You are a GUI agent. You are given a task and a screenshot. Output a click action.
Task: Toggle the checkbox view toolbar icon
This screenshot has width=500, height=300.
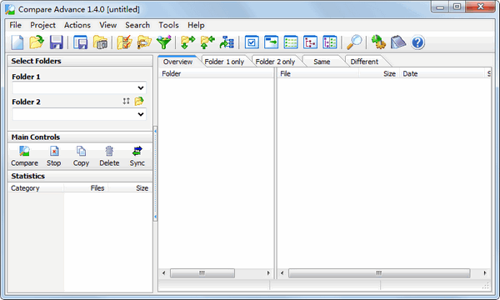pyautogui.click(x=252, y=42)
